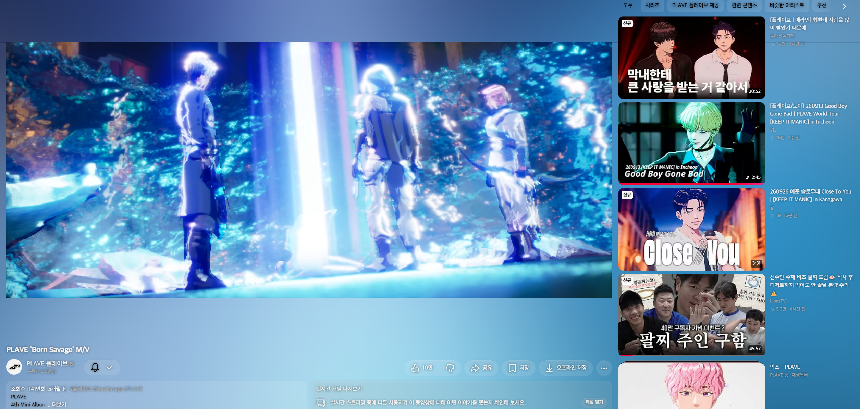This screenshot has height=409, width=860.
Task: Save the video with 저장 button
Action: point(518,368)
